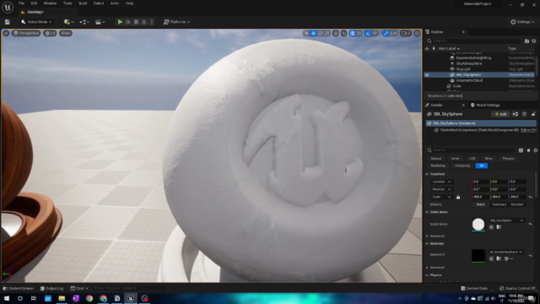This screenshot has height=304, width=540.
Task: Open the Outliner settings gear
Action: tap(534, 41)
